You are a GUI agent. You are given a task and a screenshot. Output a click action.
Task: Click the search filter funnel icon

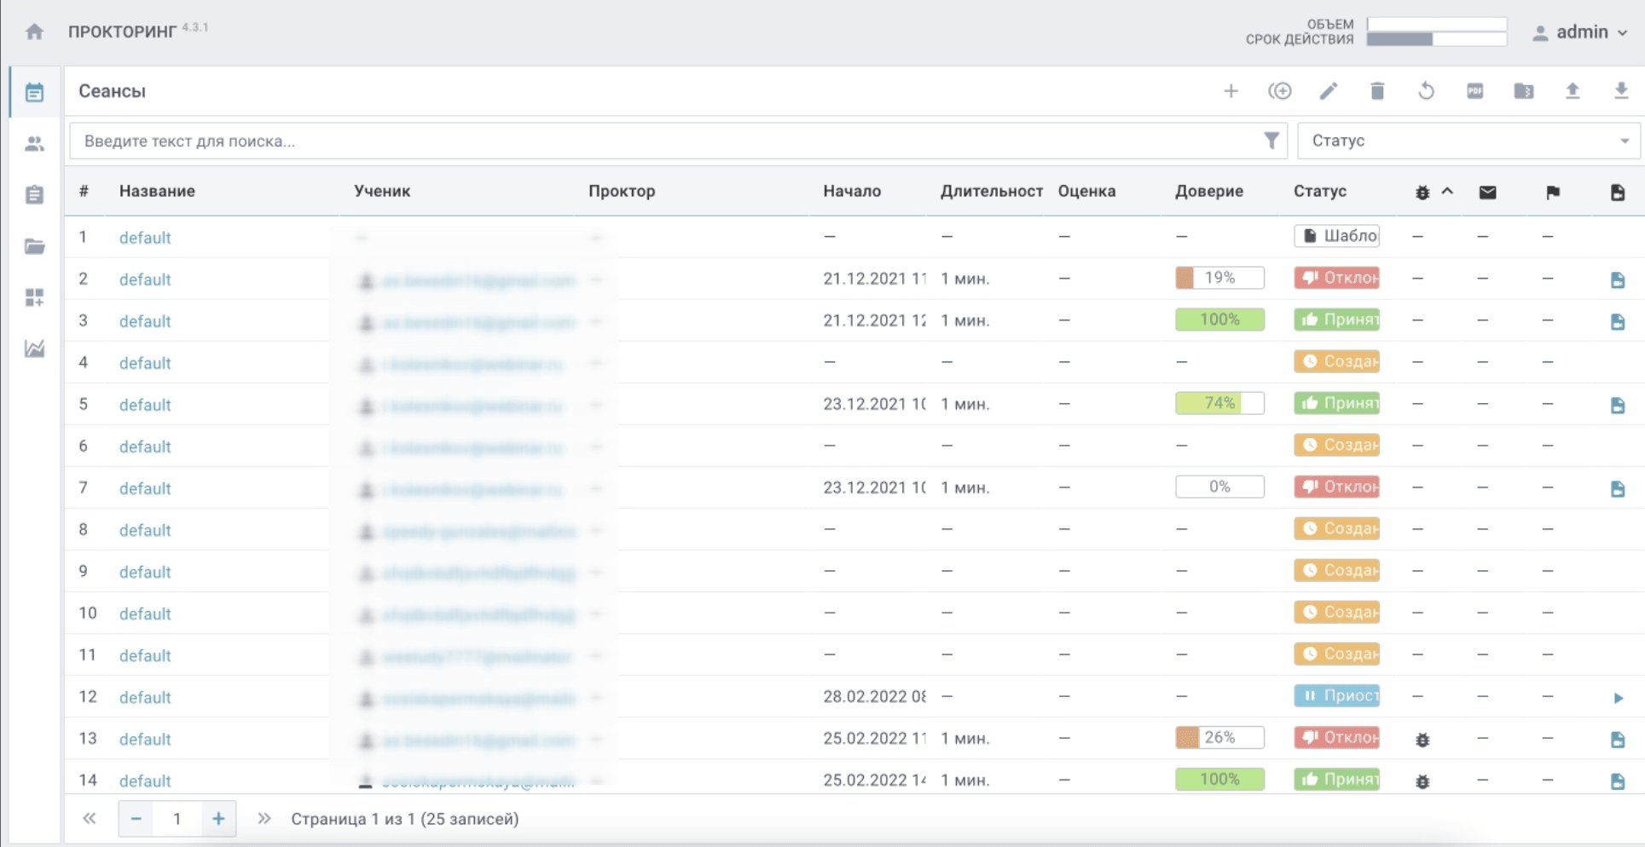point(1271,141)
